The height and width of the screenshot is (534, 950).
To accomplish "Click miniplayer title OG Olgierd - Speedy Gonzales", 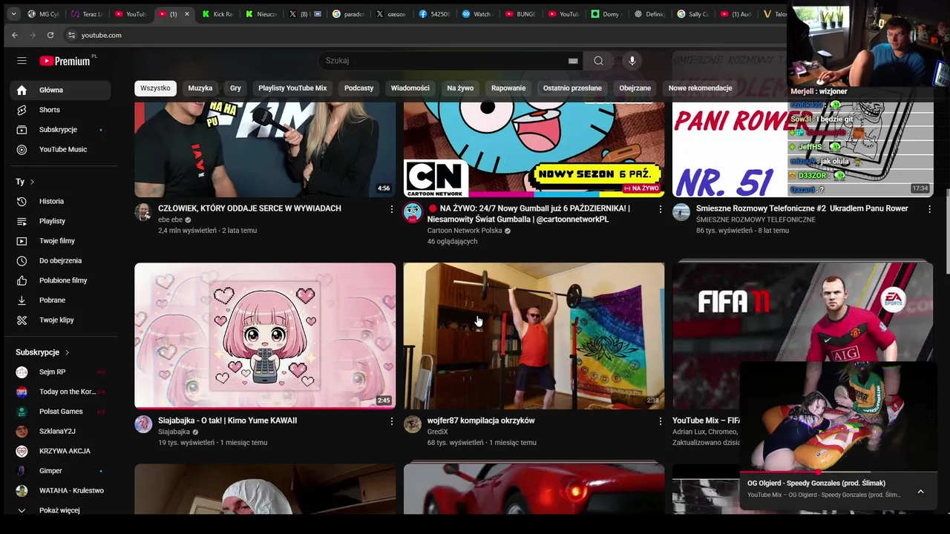I will (x=816, y=483).
